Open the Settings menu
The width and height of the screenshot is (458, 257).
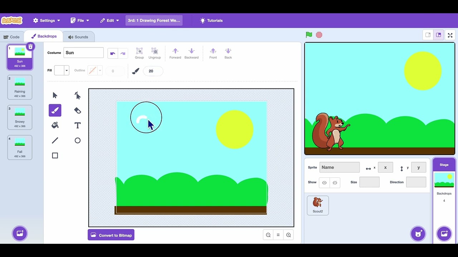(47, 20)
